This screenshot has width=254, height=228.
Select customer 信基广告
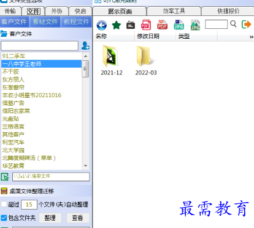tap(41, 103)
